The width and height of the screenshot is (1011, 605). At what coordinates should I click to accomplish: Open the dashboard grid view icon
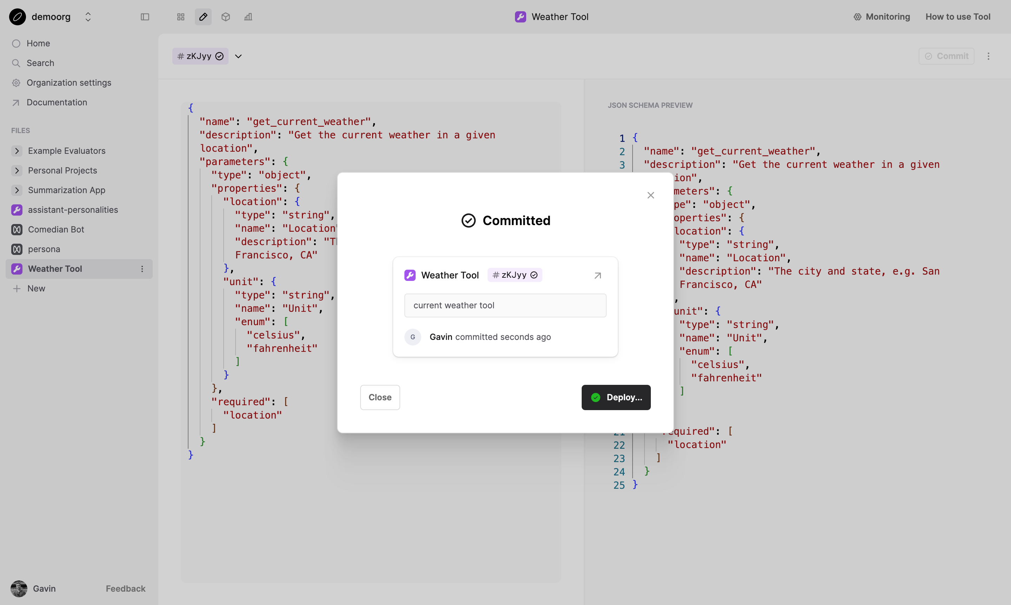click(x=181, y=17)
